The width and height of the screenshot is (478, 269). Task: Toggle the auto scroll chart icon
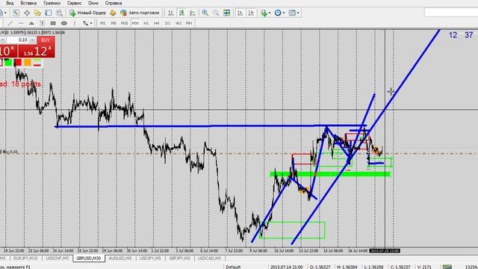(240, 13)
